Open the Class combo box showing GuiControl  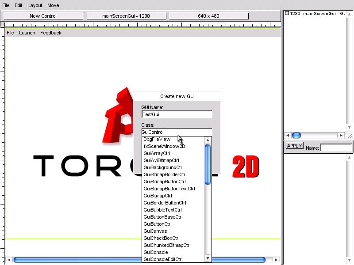pos(177,132)
